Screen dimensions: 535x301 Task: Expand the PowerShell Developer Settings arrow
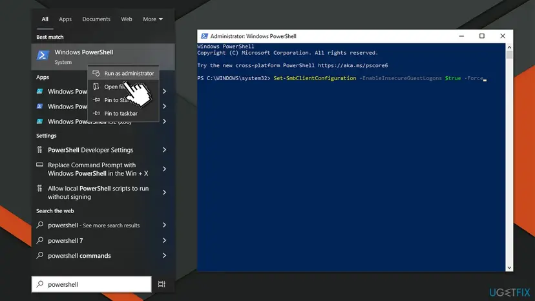(x=165, y=150)
